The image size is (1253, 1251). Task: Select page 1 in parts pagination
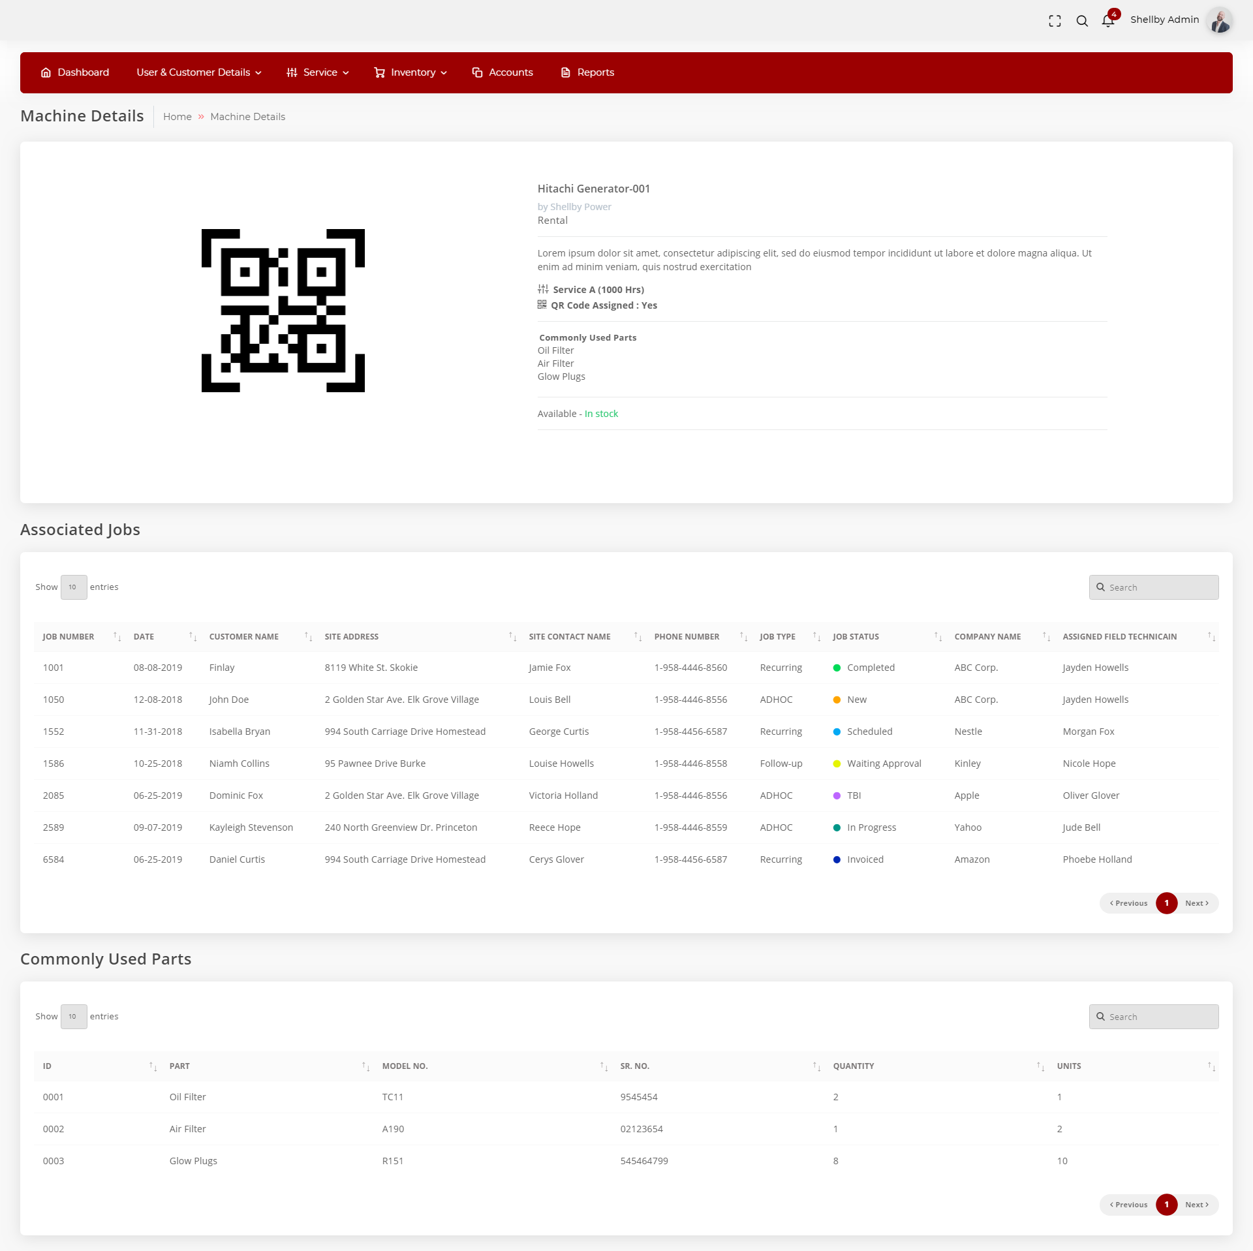tap(1166, 1205)
